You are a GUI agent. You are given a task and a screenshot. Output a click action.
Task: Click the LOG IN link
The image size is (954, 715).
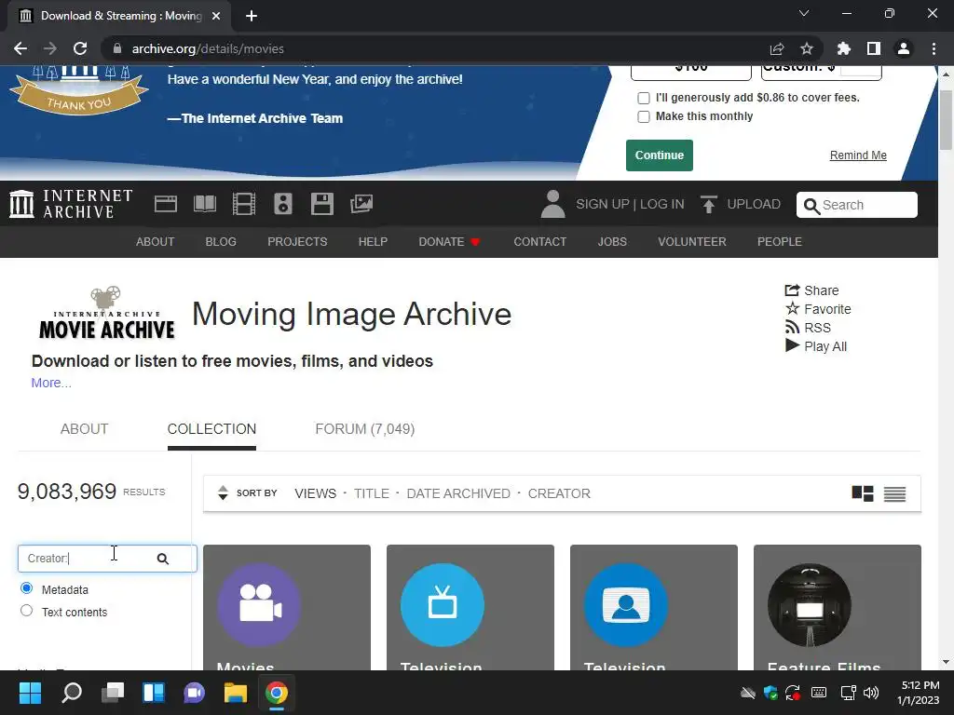[x=662, y=204]
